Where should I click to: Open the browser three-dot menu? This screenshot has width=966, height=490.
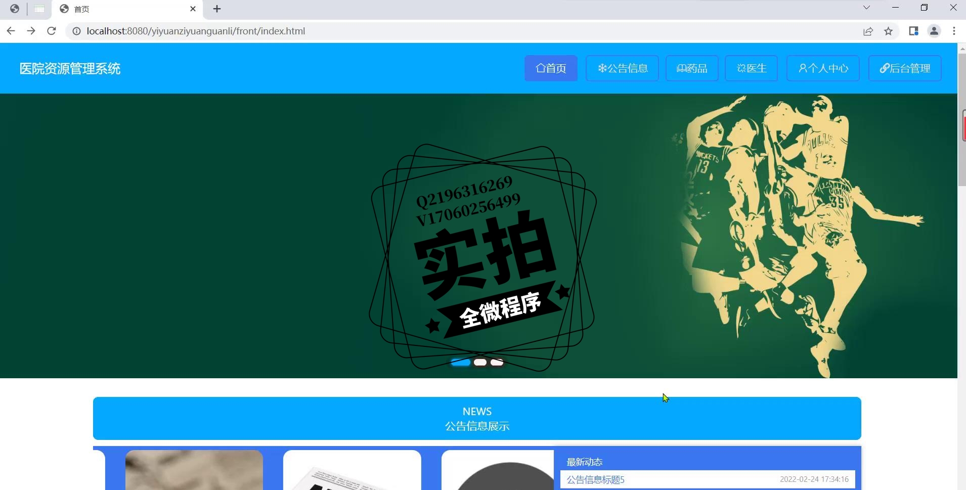[x=954, y=31]
